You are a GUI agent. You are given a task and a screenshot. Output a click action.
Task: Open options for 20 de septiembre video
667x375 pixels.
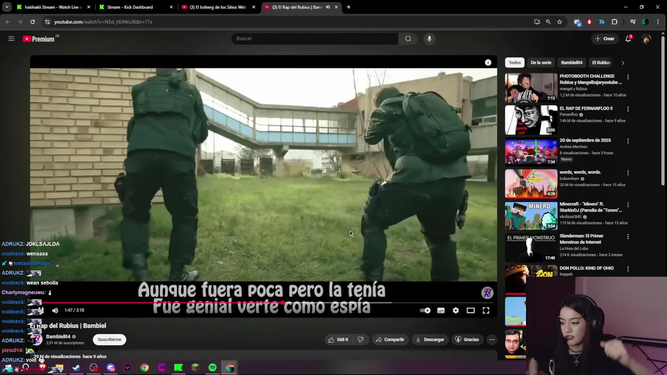click(628, 141)
